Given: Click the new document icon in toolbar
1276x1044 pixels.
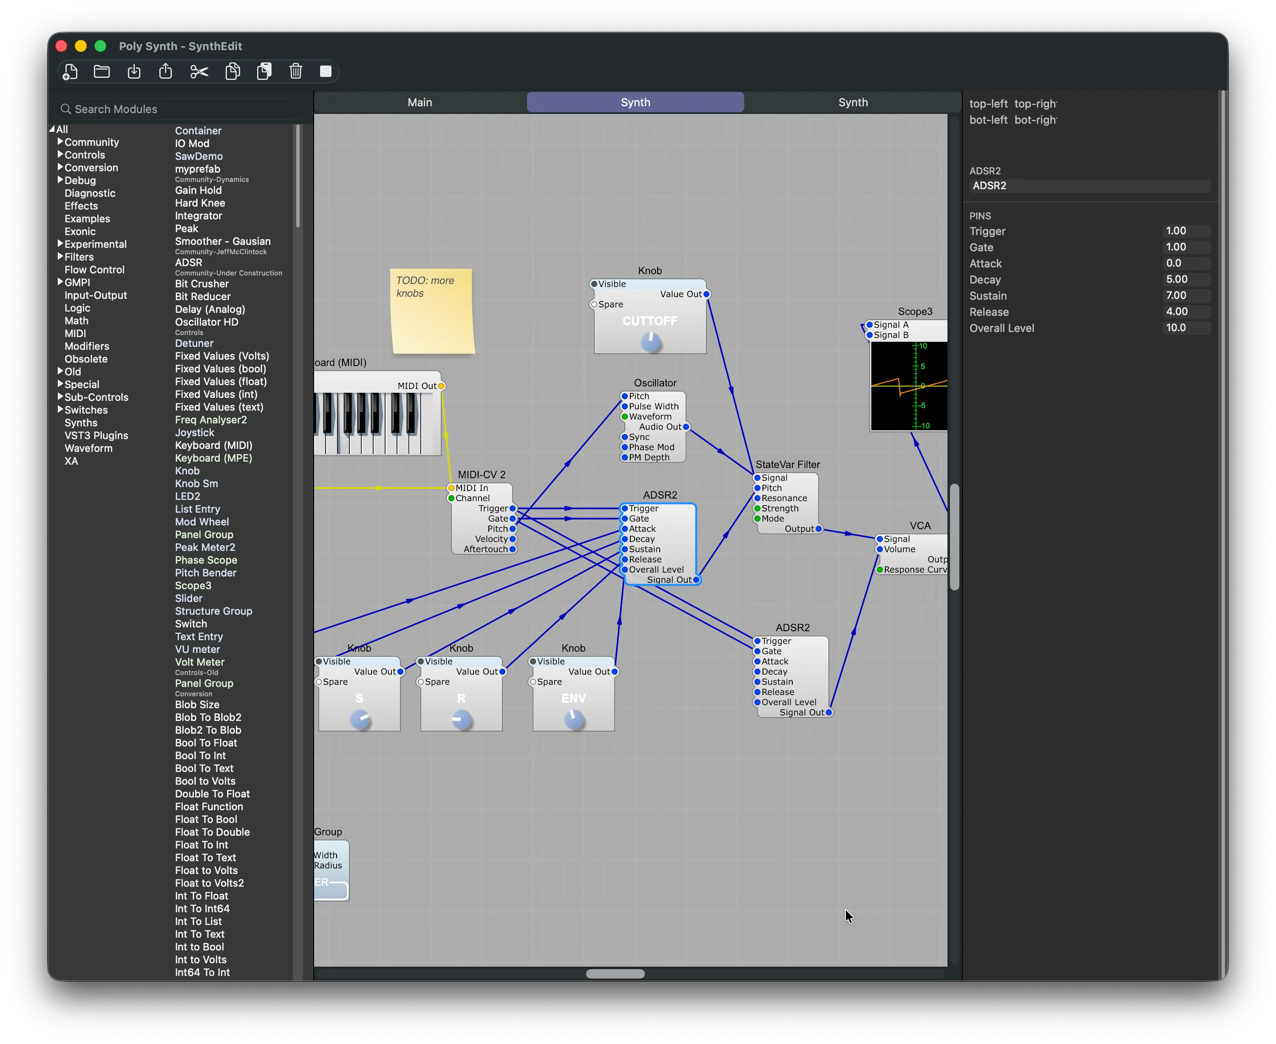Looking at the screenshot, I should pyautogui.click(x=71, y=71).
